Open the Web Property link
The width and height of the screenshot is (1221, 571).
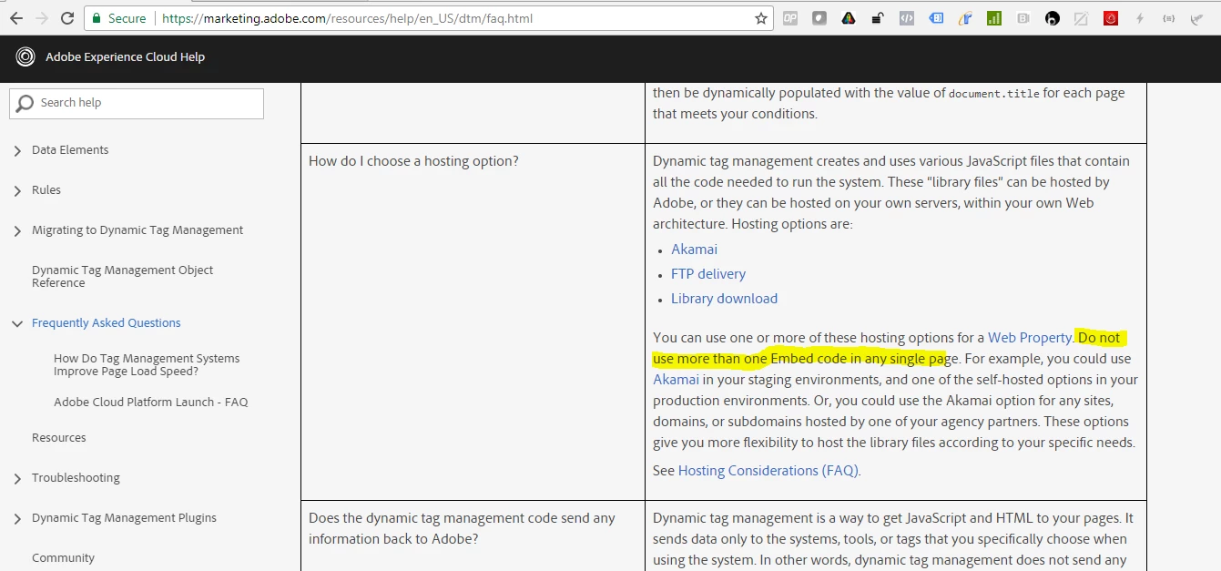point(1030,338)
